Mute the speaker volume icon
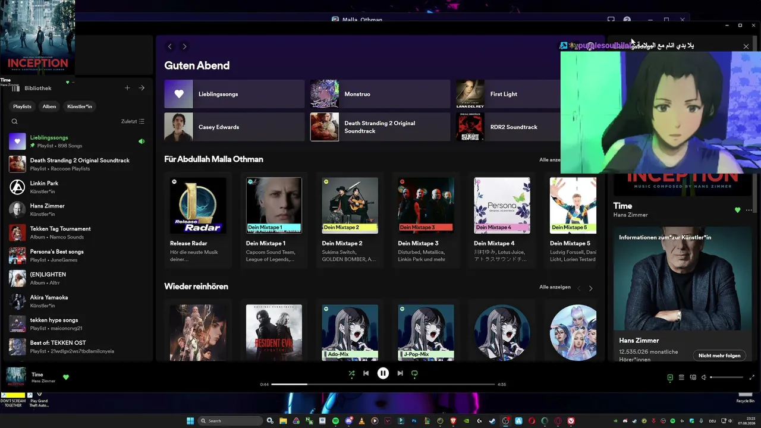Screen dimensions: 761x428 click(x=704, y=377)
